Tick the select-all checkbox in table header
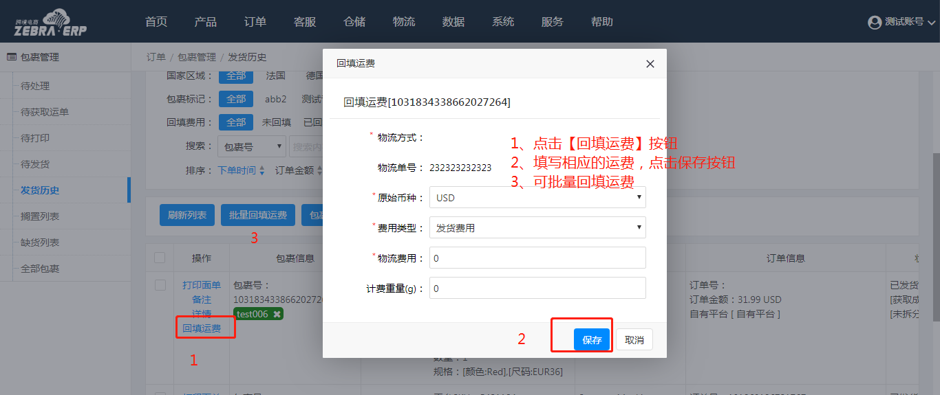This screenshot has height=395, width=940. point(160,258)
